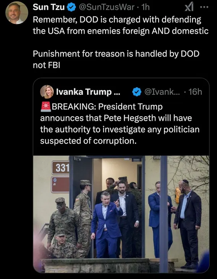Viewport: 217px width, 279px height.
Task: Open the quoted post's photo
Action: pyautogui.click(x=121, y=214)
